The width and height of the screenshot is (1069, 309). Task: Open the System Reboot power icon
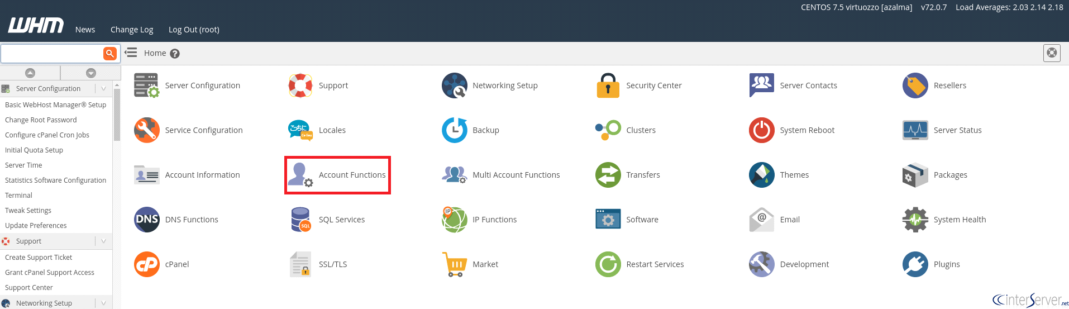tap(761, 130)
